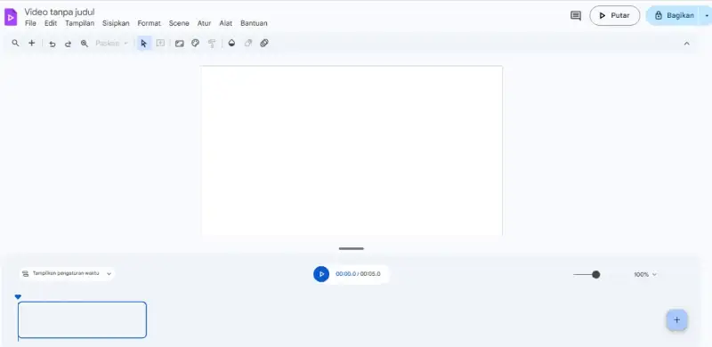Click the greyed-out text box tool
The width and height of the screenshot is (712, 347).
tap(160, 43)
